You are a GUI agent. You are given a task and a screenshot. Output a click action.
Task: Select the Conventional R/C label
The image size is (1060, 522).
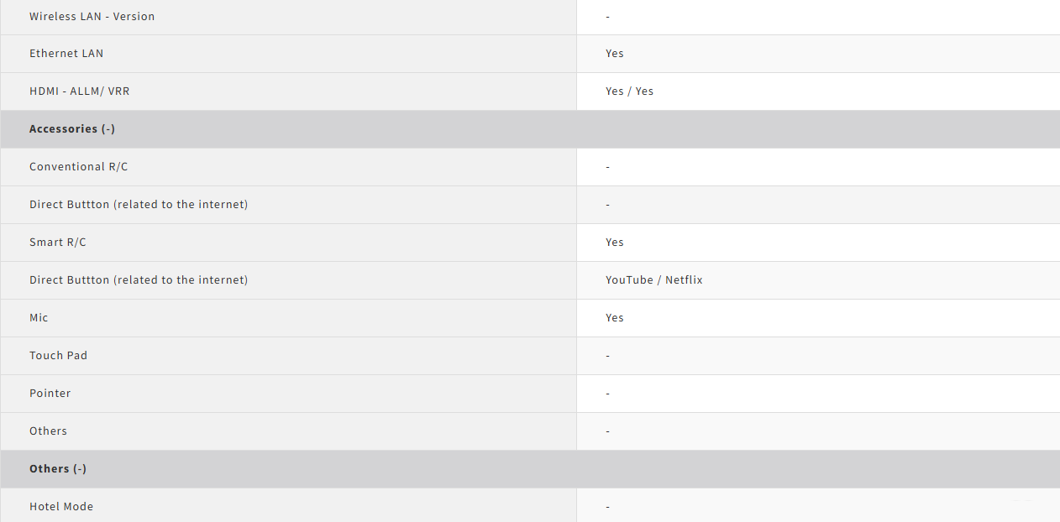click(78, 167)
